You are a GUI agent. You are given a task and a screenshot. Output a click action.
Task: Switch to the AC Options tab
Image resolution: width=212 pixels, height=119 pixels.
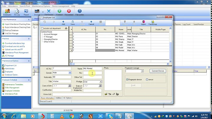[x=67, y=98]
